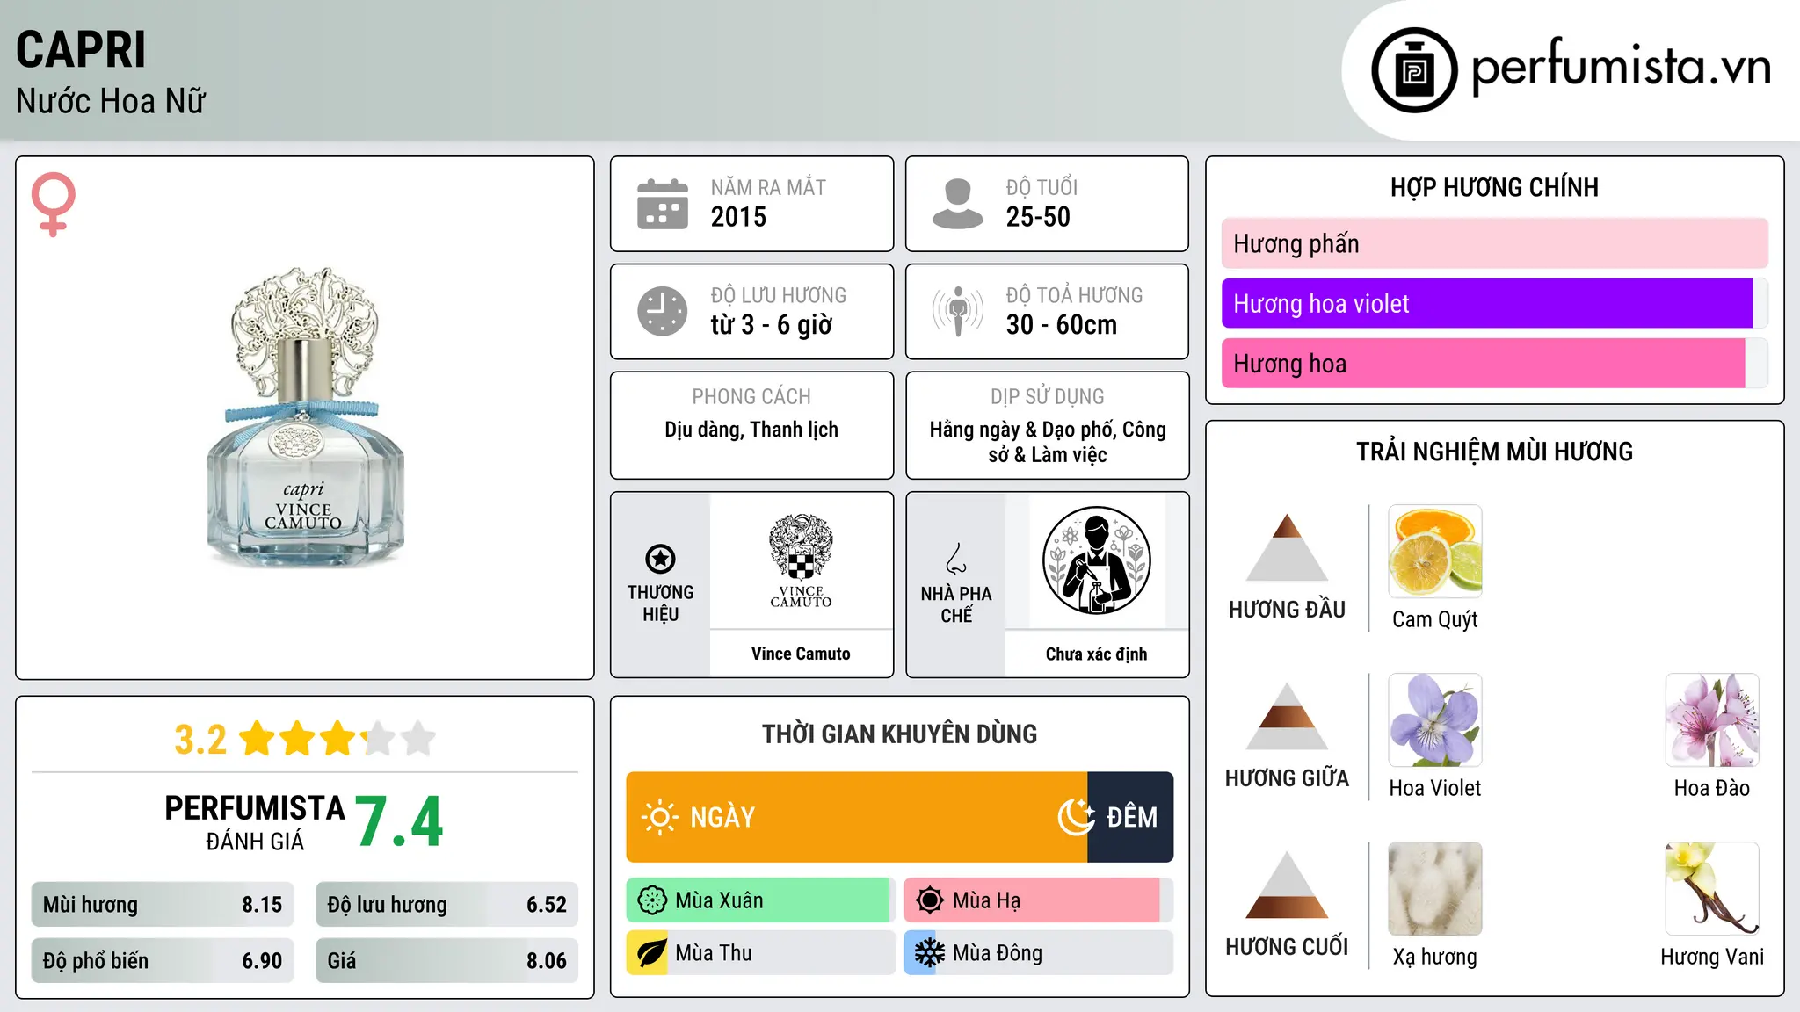The image size is (1800, 1012).
Task: Click the perfumista.vn site name
Action: click(x=1621, y=67)
